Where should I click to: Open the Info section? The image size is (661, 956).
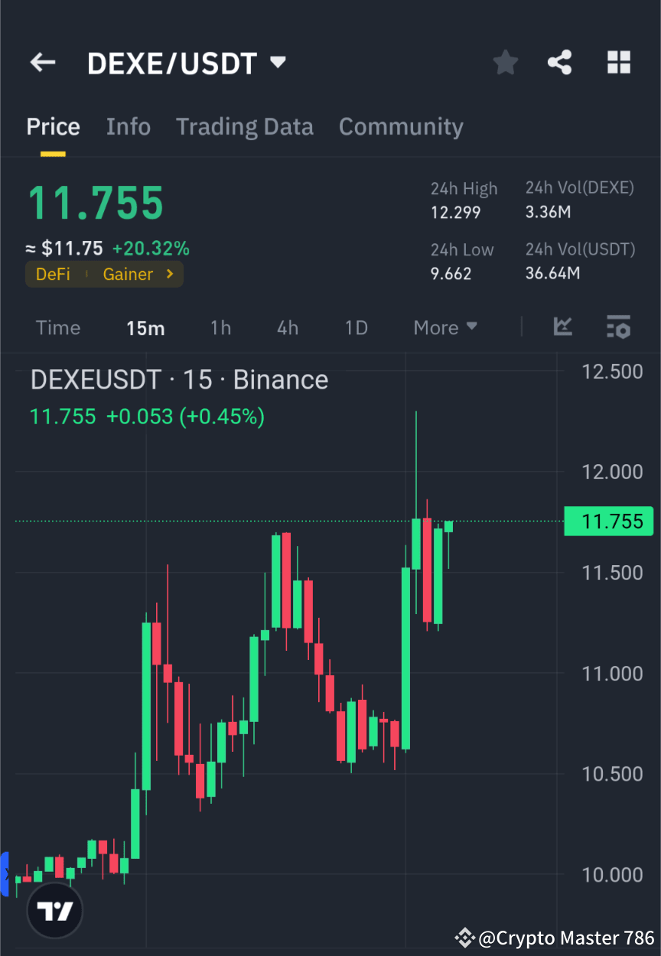[128, 126]
